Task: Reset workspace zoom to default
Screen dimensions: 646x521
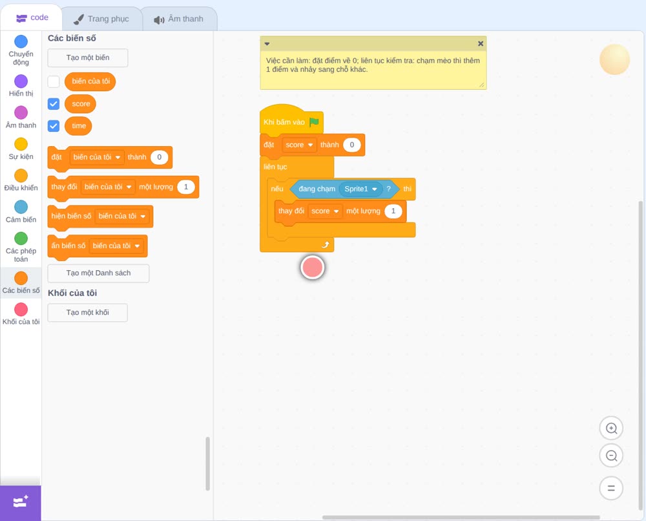Action: pos(611,488)
